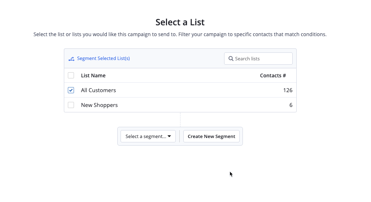This screenshot has width=371, height=202.
Task: Select the New Shoppers list name
Action: 99,105
